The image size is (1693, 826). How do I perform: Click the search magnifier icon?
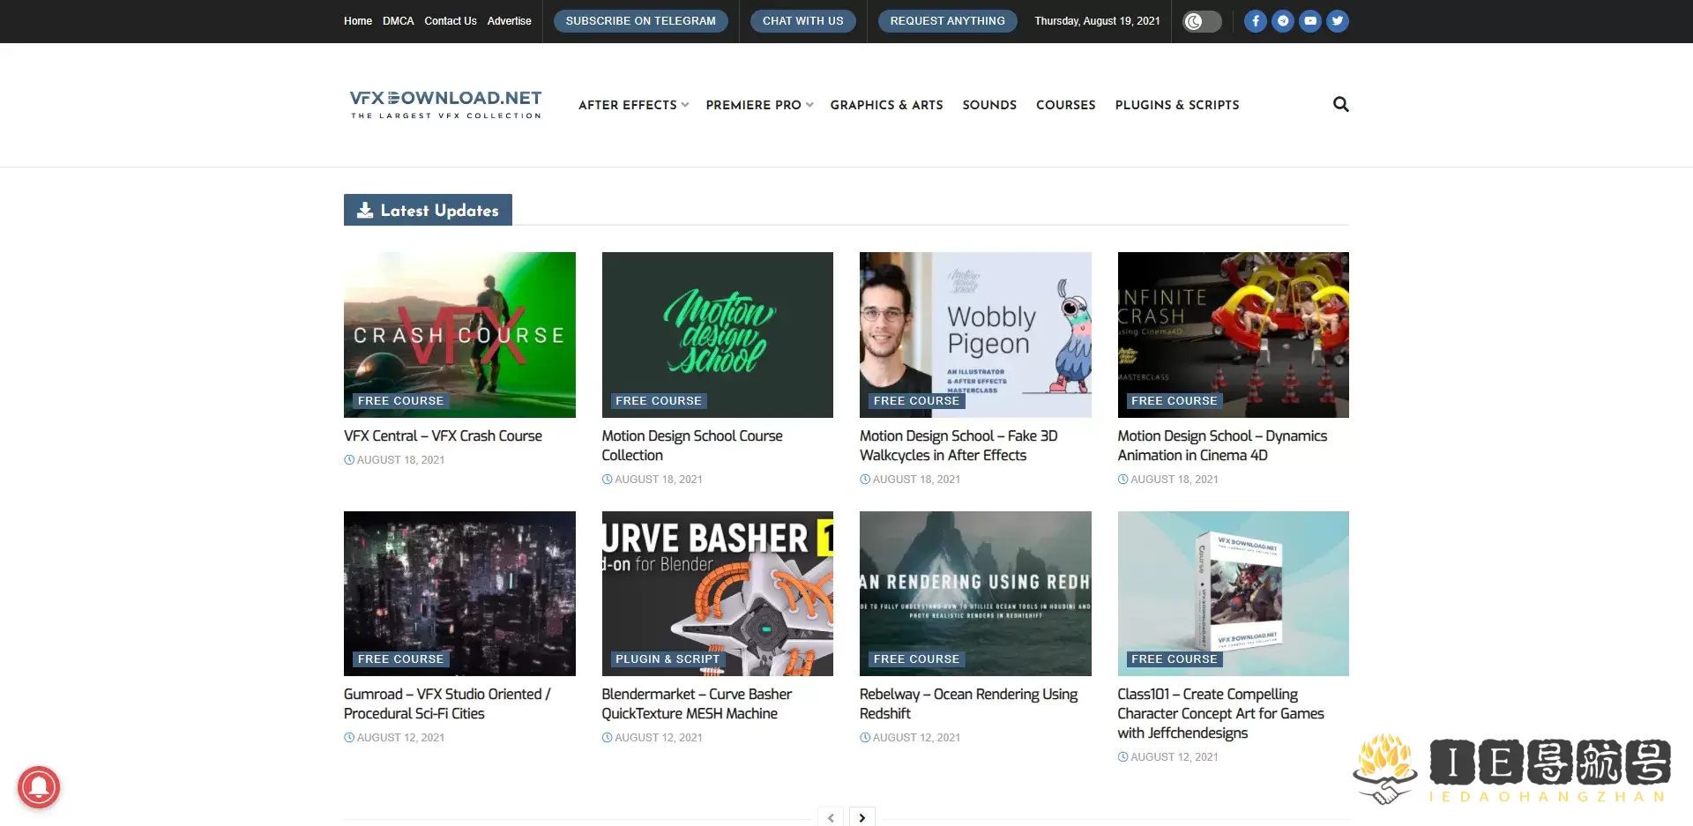click(1340, 105)
